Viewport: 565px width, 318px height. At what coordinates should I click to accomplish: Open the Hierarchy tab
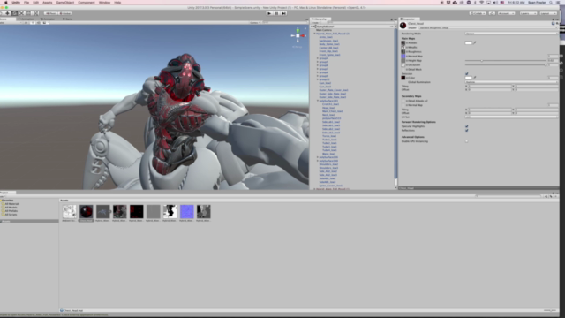pos(320,19)
